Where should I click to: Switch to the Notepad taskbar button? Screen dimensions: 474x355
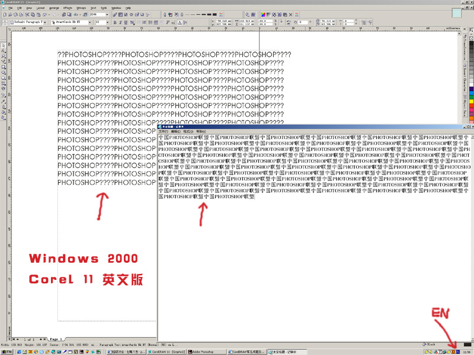click(x=287, y=352)
